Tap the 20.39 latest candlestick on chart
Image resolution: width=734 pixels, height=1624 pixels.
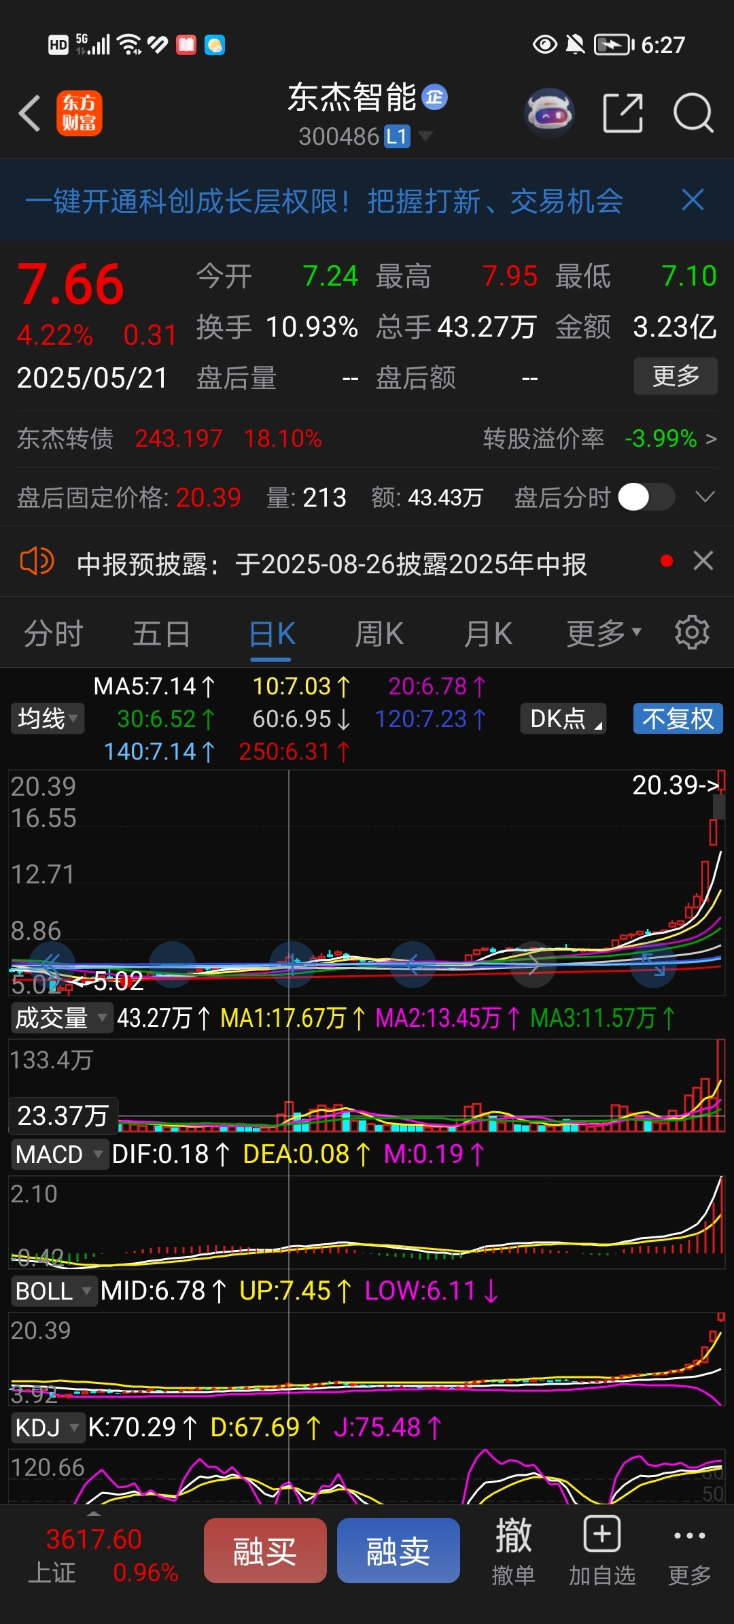[x=720, y=780]
